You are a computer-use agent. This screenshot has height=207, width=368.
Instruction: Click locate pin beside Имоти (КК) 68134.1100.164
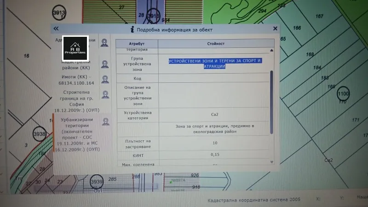click(105, 79)
